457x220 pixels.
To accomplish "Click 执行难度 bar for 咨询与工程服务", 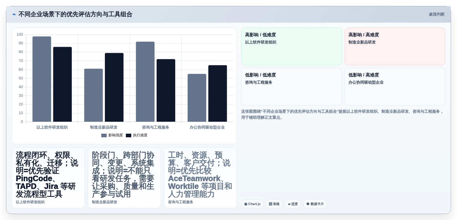I will (x=166, y=91).
